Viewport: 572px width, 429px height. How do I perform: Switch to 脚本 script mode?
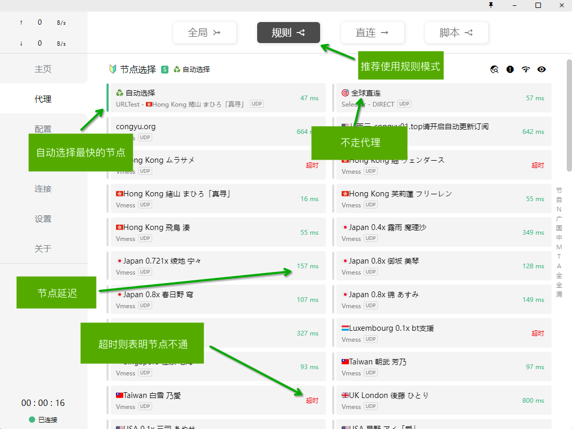click(456, 33)
